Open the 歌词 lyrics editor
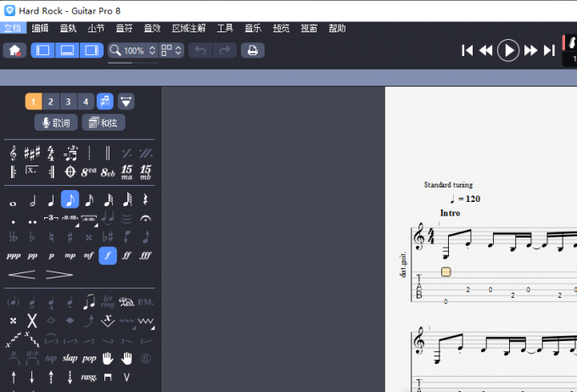Screen dimensions: 577x392 (x=56, y=122)
